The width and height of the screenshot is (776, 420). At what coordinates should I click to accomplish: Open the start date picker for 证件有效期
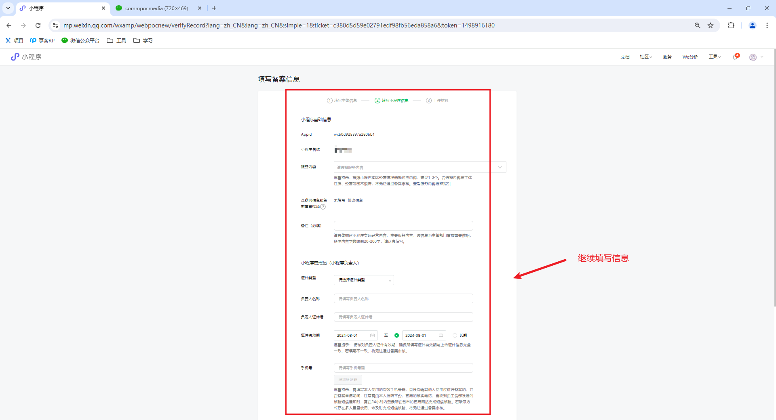click(356, 336)
